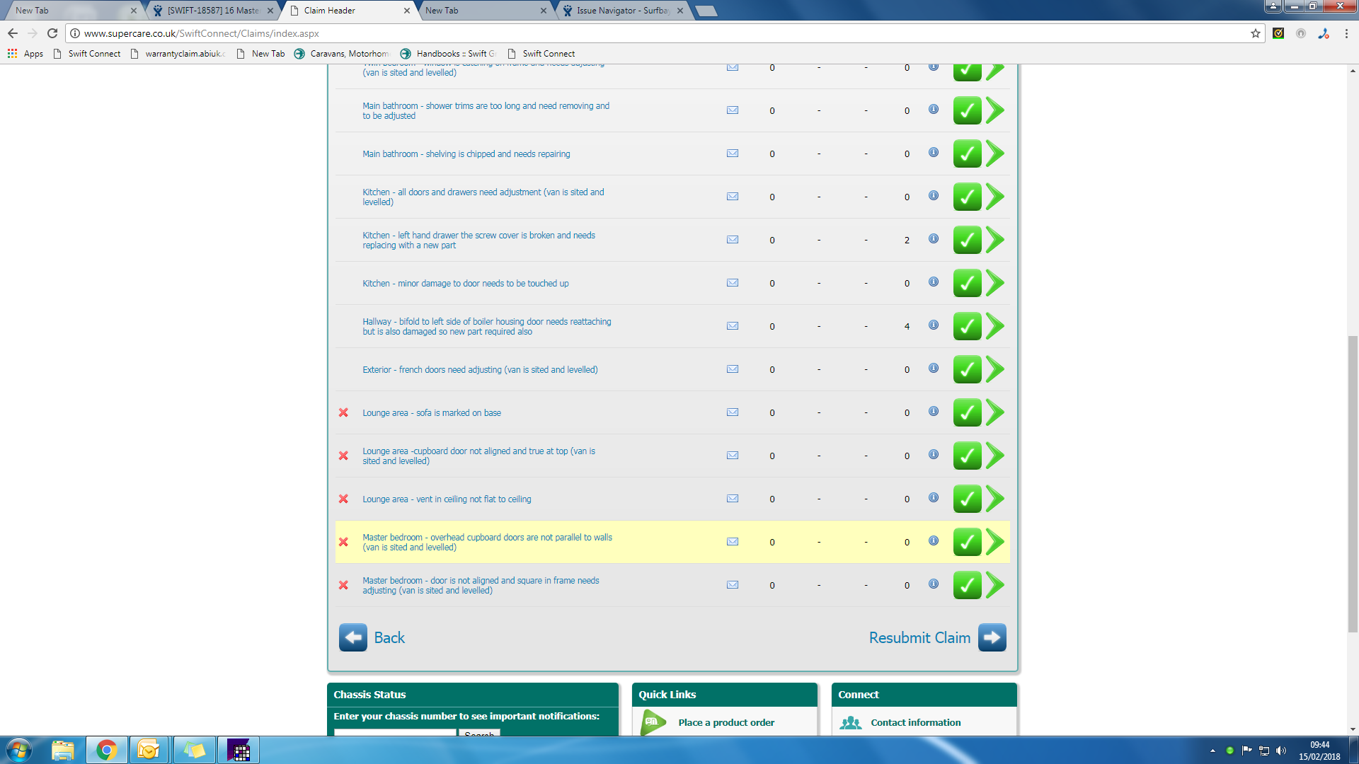Screen dimensions: 1359x764
Task: Click red X beside ceiling vent item
Action: pyautogui.click(x=343, y=499)
